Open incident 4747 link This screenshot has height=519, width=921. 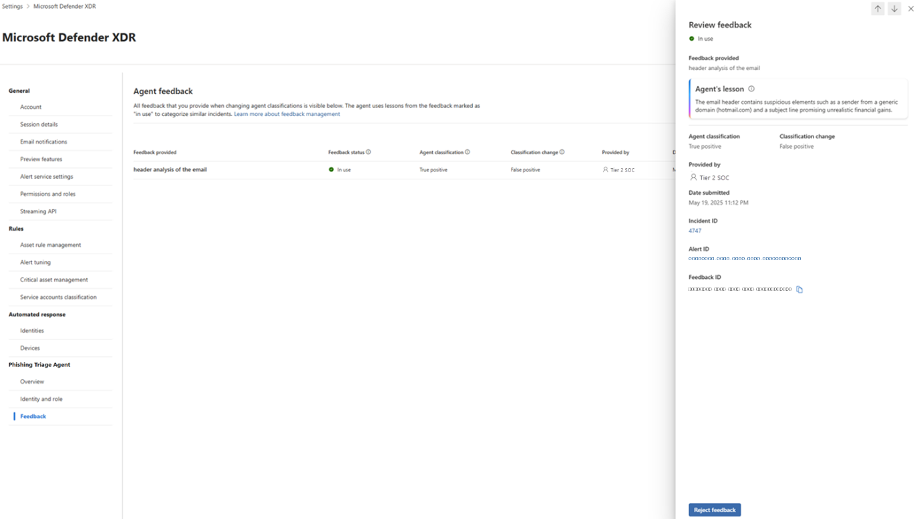(695, 231)
